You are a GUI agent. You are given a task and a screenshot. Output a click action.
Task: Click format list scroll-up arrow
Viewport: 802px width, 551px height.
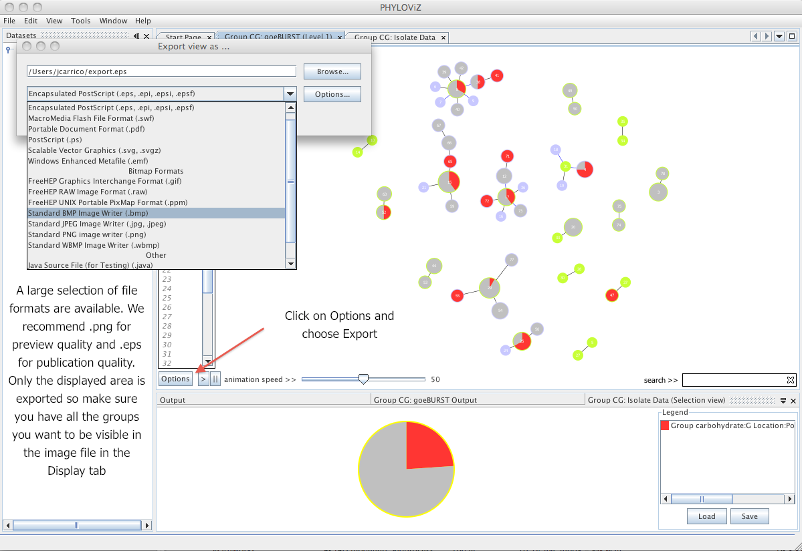click(x=290, y=108)
